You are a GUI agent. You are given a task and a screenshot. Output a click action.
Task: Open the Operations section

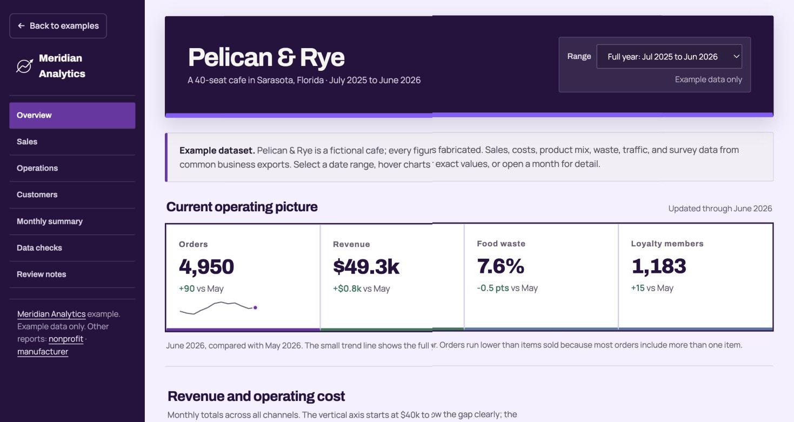tap(72, 169)
